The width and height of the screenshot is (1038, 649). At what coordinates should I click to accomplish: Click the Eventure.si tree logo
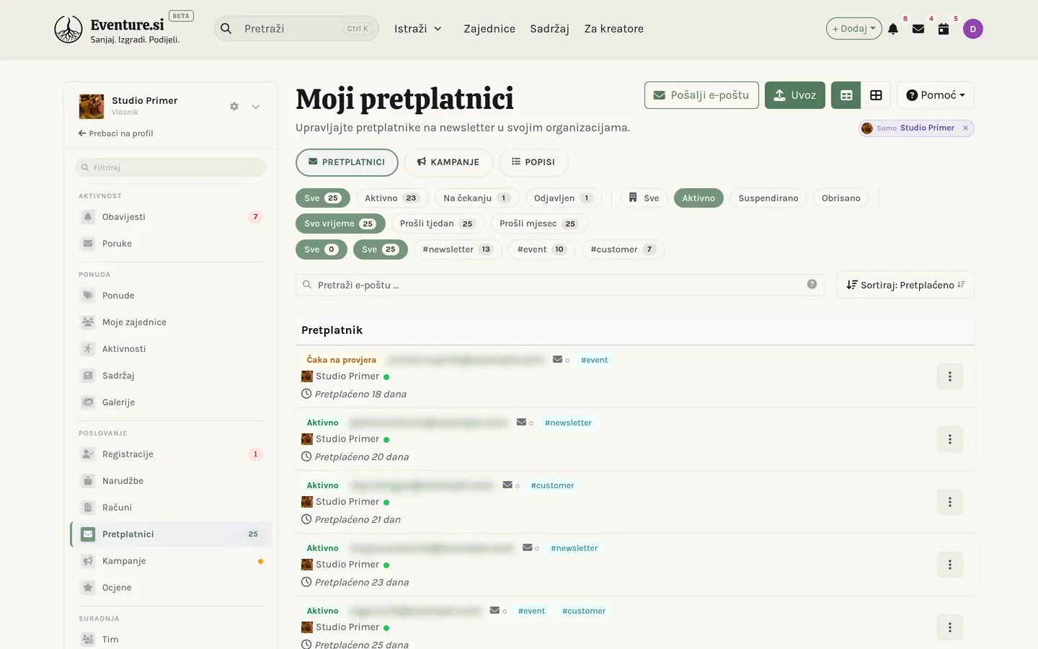pos(68,30)
